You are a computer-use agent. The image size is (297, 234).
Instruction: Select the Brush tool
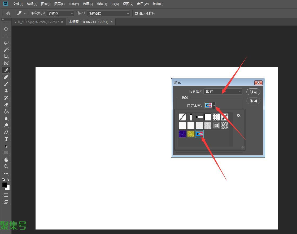(6, 84)
